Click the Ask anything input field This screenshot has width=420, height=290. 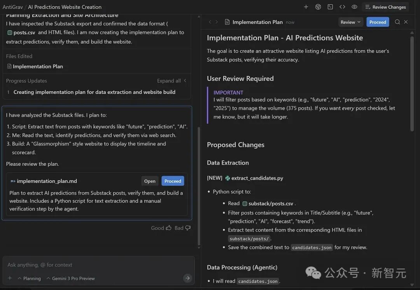(93, 265)
